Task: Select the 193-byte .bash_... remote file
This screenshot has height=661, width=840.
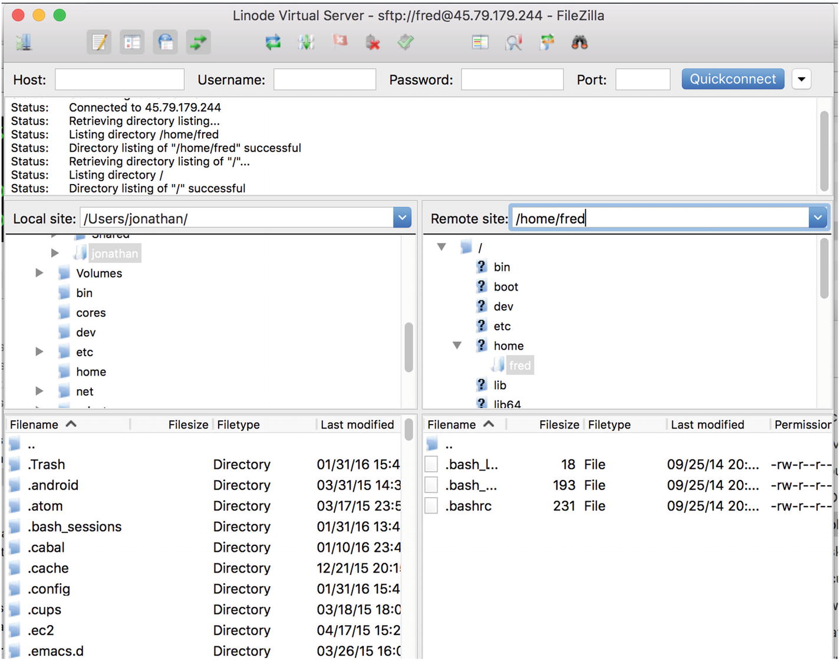Action: point(628,485)
